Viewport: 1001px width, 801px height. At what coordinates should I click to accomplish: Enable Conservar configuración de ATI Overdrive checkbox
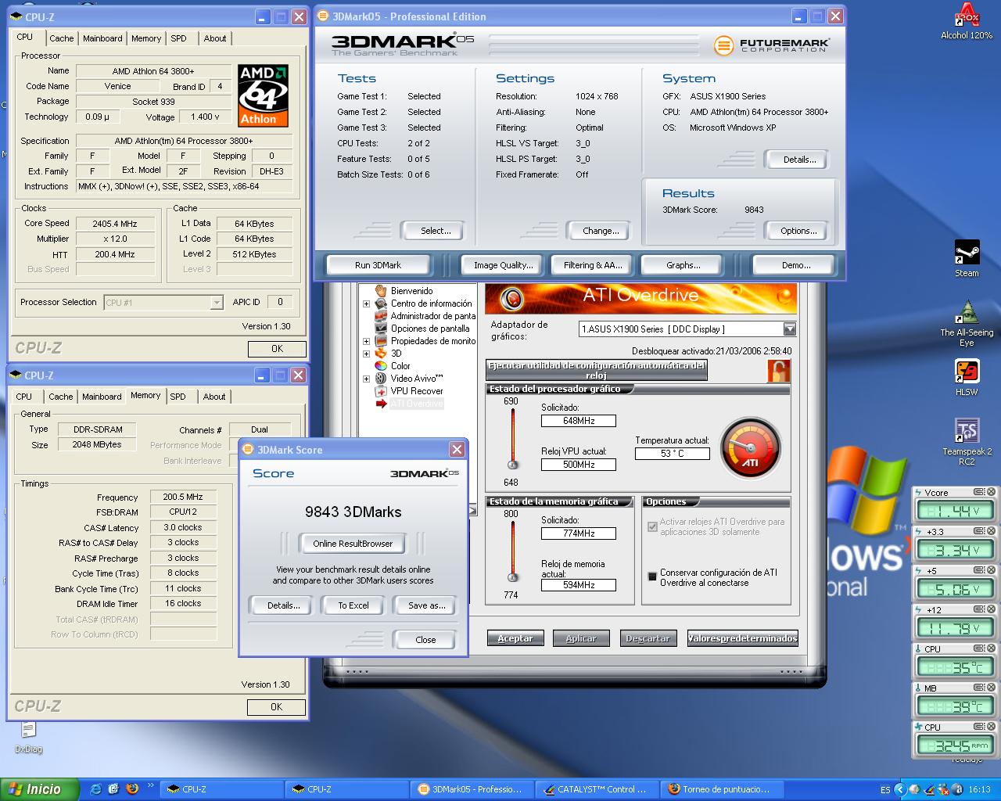(x=652, y=577)
